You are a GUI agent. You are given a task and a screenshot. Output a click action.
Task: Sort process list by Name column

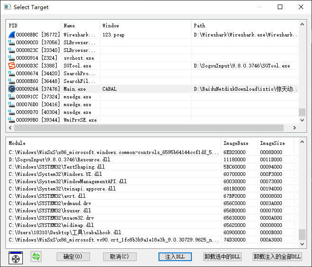point(80,26)
